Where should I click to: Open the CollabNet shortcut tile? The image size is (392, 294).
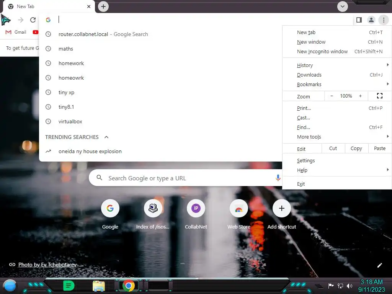coord(196,214)
